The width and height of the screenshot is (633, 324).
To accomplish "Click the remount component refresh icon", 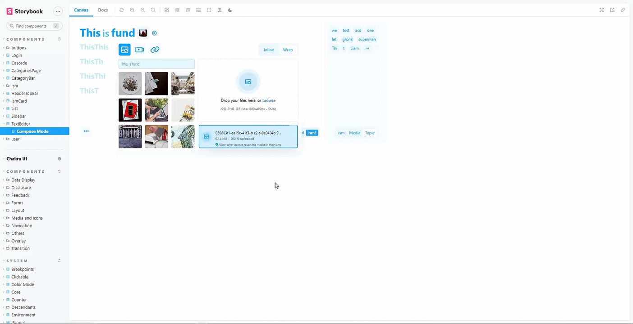I will 121,10.
